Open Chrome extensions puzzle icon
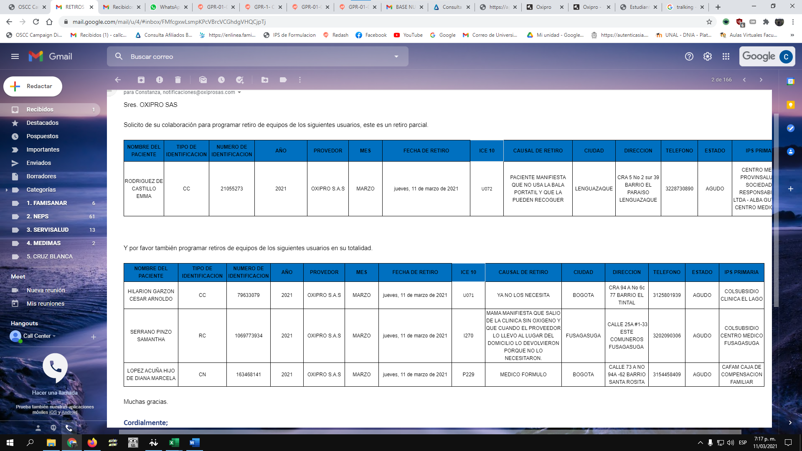This screenshot has width=802, height=451. [766, 22]
